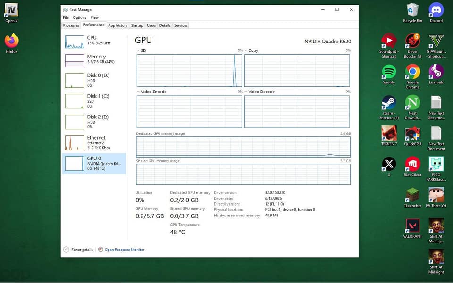The height and width of the screenshot is (283, 453).
Task: Open the Copy engine graph dropdown
Action: [246, 50]
